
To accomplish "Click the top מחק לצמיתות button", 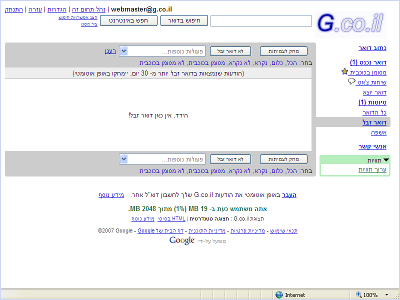I will 283,51.
